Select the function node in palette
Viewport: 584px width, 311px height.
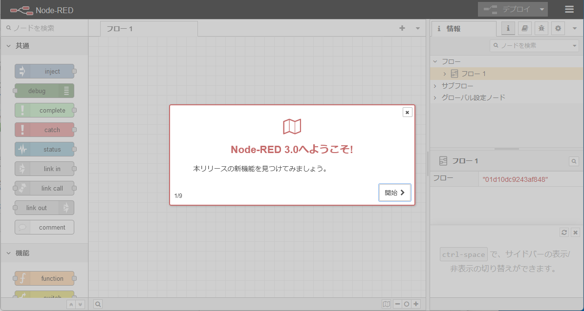coord(44,278)
